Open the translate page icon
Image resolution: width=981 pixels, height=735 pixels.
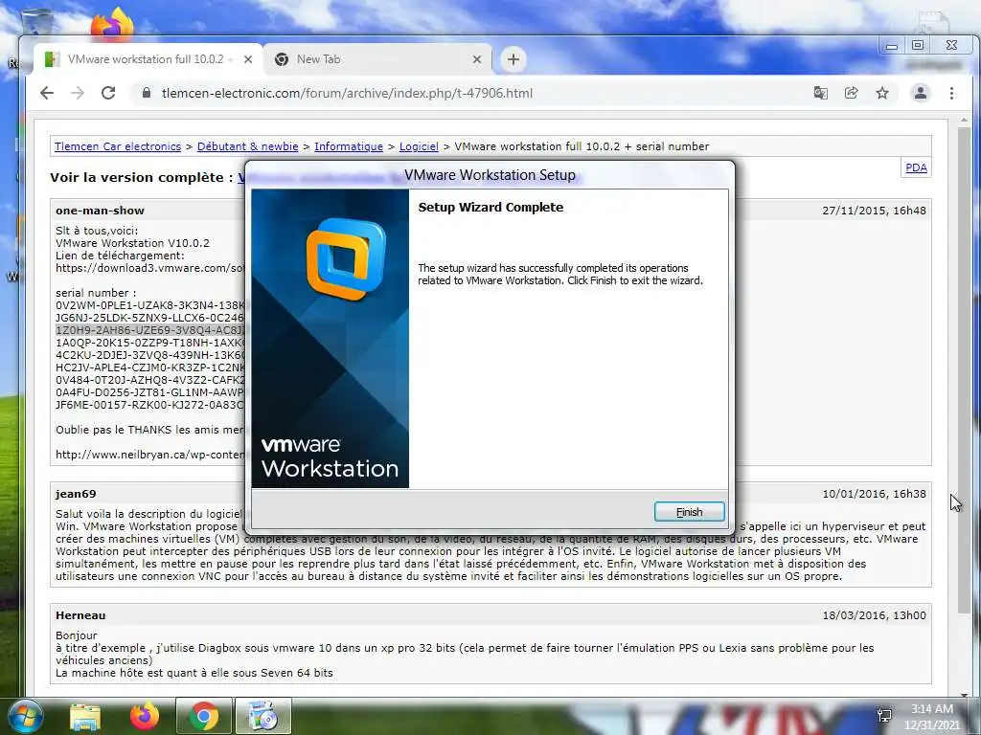(x=820, y=93)
